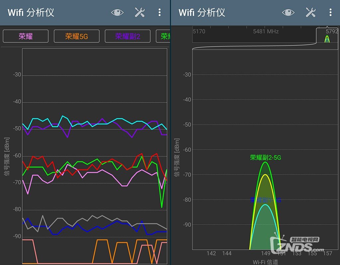Click the Wifi 分析仪 title on right panel

(202, 13)
